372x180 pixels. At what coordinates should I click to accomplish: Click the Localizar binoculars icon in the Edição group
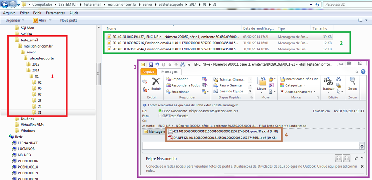click(x=339, y=79)
